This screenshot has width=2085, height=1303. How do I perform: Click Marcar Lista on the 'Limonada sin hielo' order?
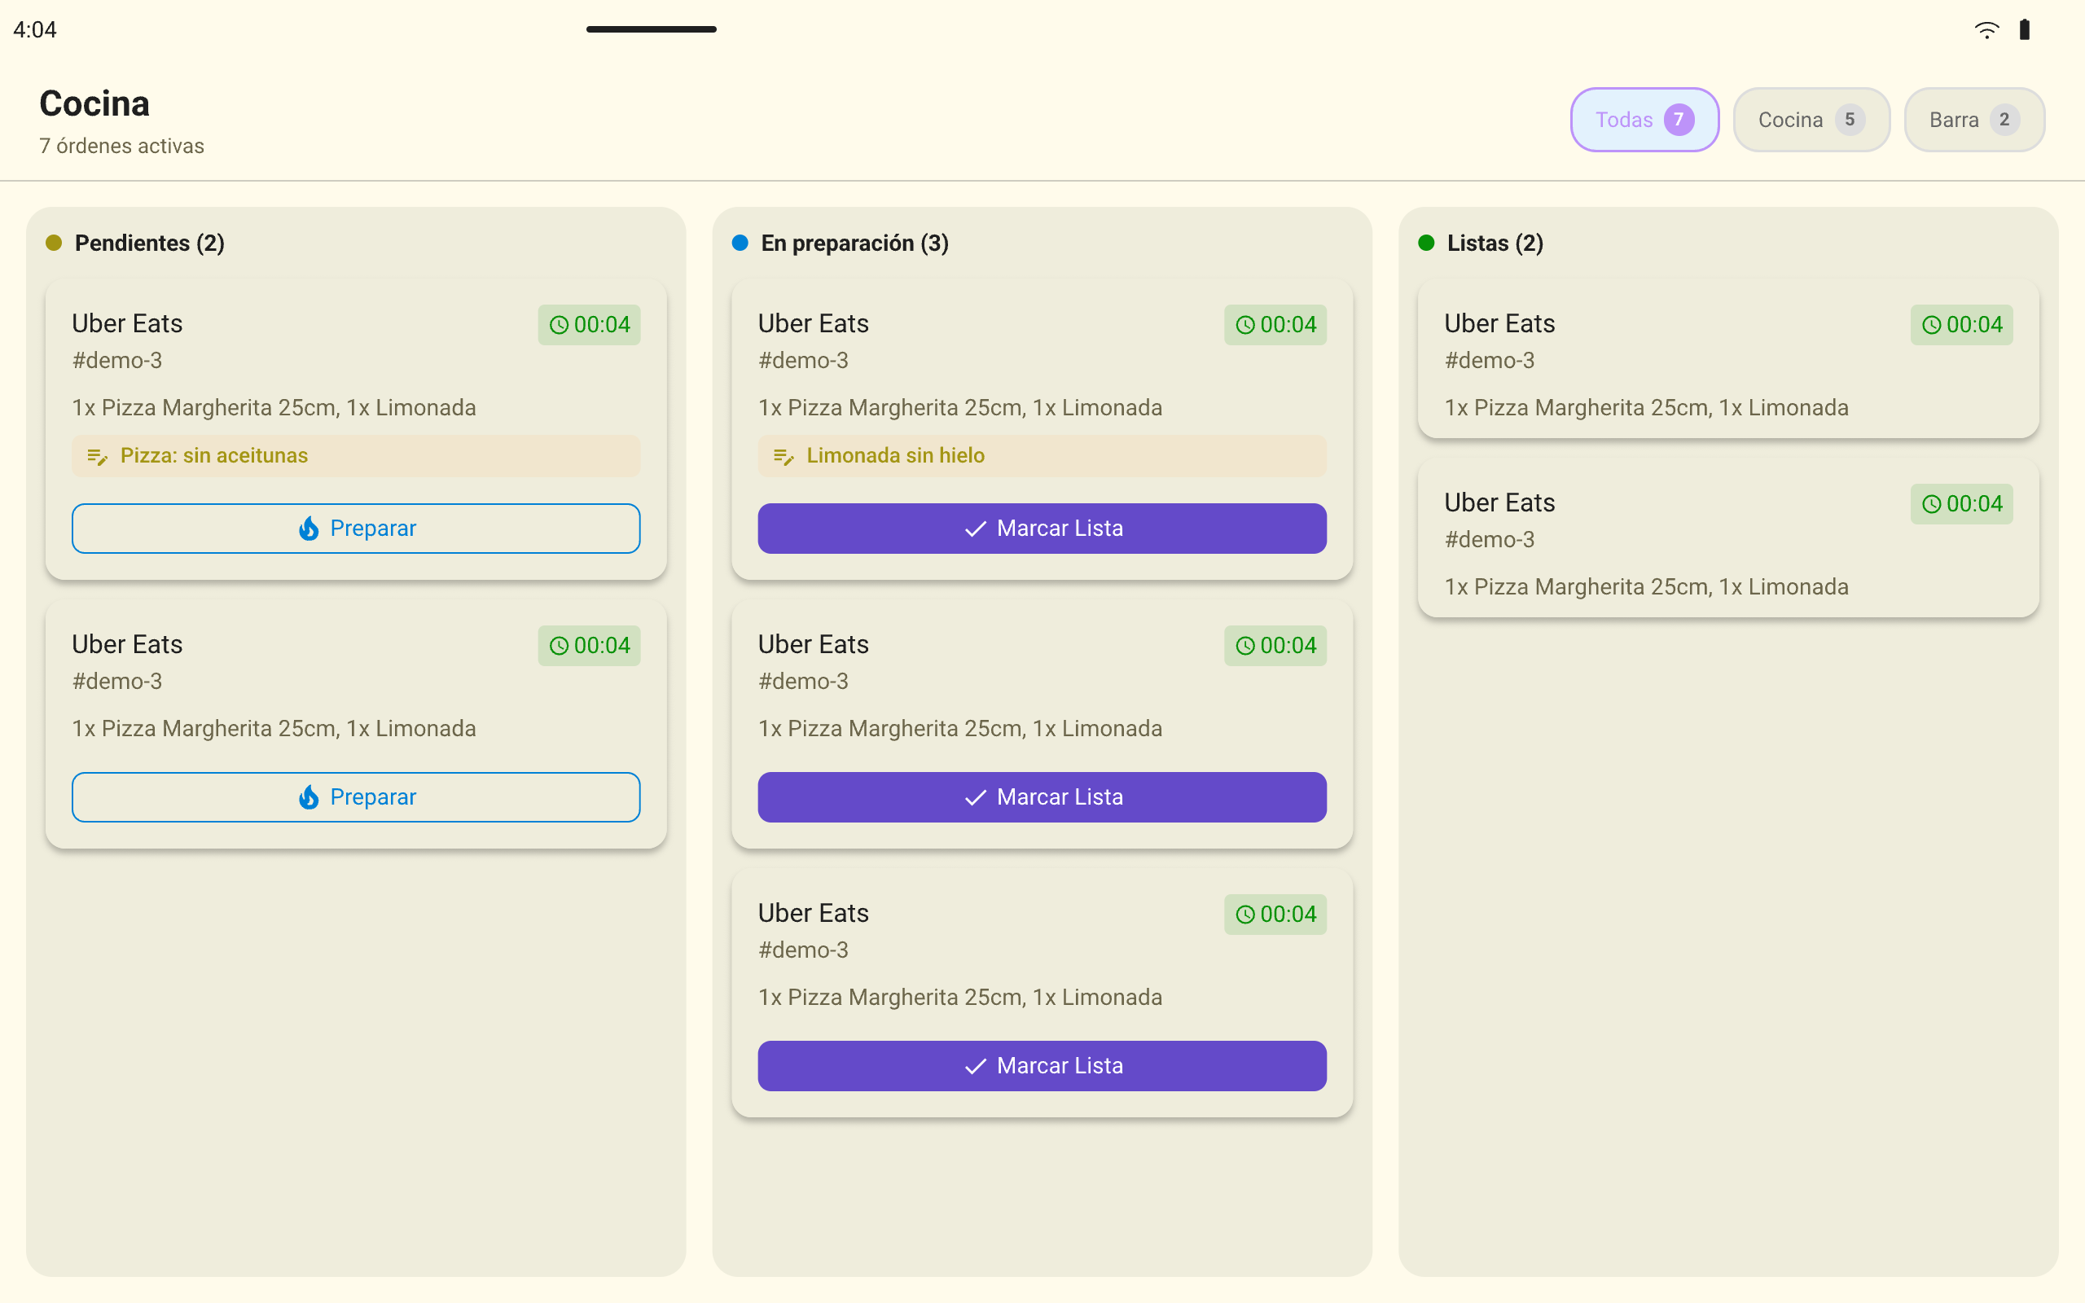click(x=1042, y=529)
